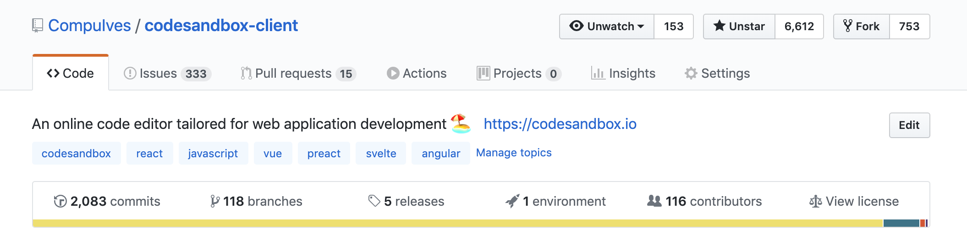
Task: Click the Issues exclamation circle icon
Action: [x=130, y=73]
